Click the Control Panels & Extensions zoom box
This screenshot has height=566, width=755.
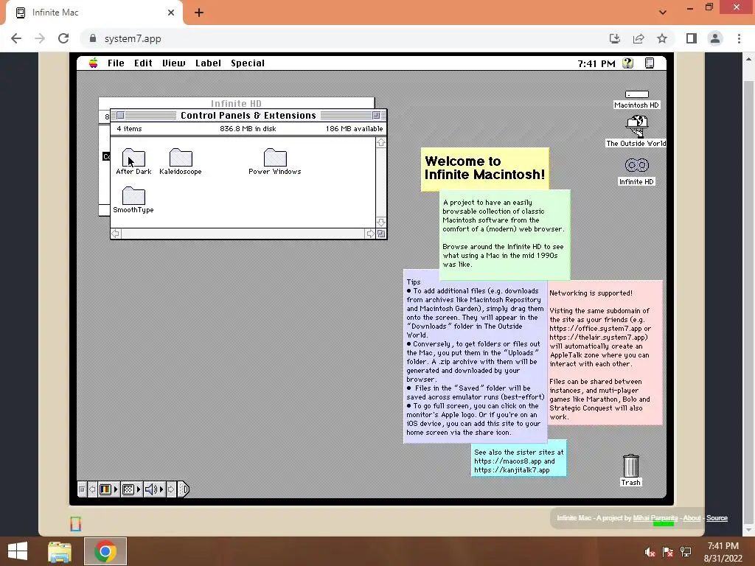(376, 116)
